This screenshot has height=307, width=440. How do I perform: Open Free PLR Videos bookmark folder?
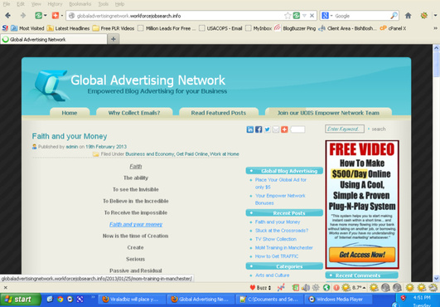(x=114, y=28)
